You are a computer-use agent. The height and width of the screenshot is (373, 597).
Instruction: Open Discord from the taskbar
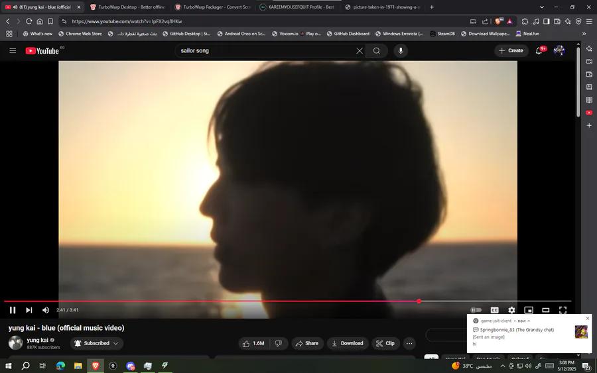pos(130,366)
